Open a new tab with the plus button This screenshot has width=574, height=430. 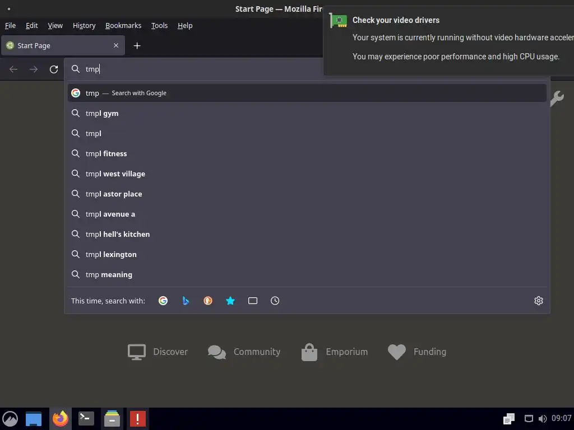click(x=137, y=46)
